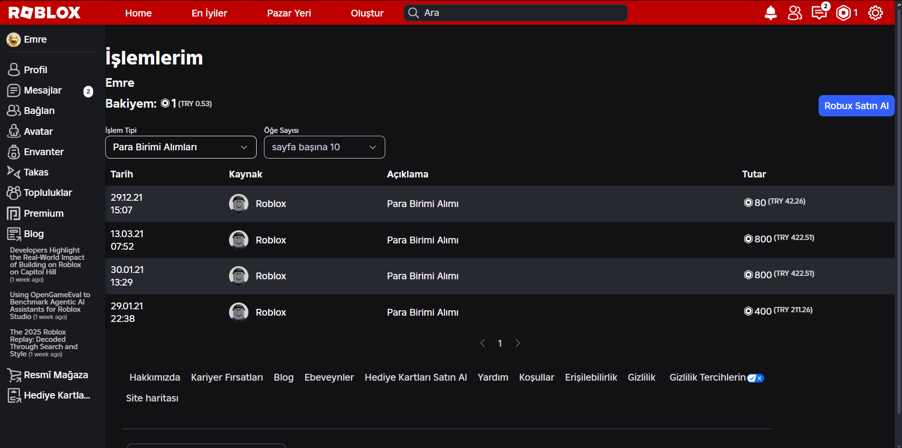Open Profil in the sidebar

click(35, 70)
